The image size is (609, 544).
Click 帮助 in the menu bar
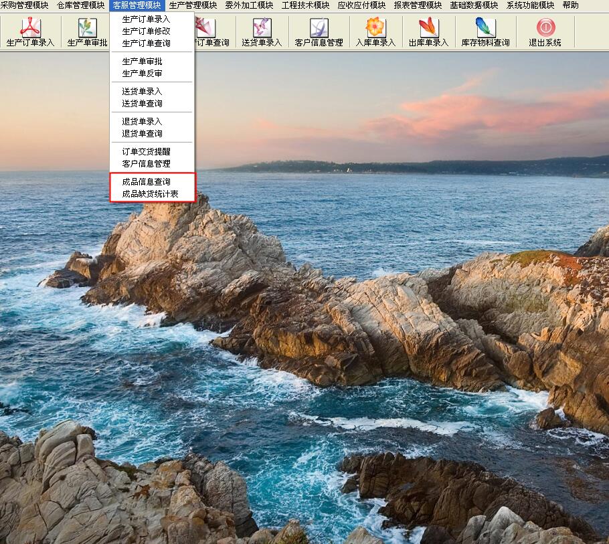tap(571, 5)
